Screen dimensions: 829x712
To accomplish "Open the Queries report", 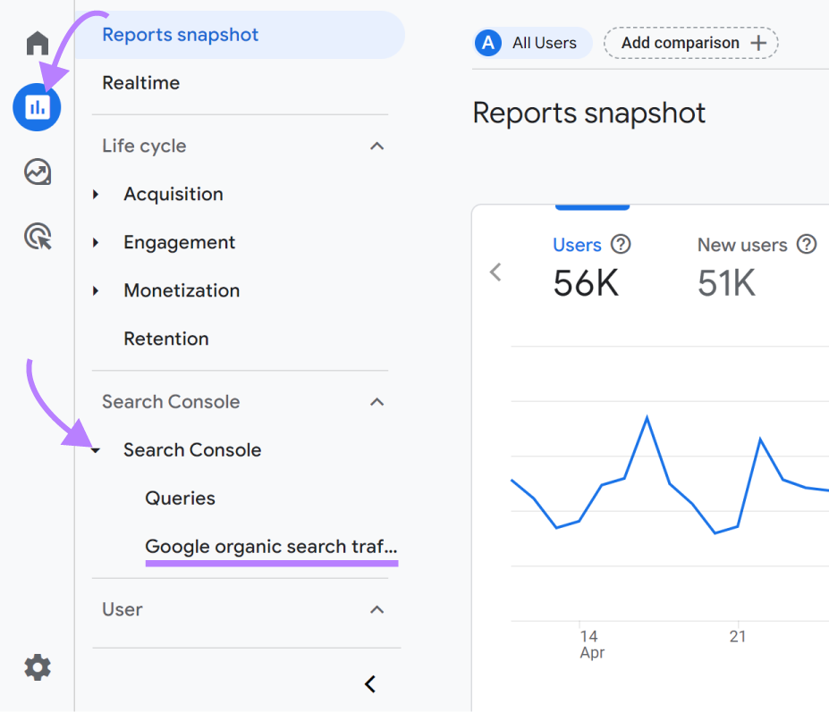I will click(x=180, y=498).
